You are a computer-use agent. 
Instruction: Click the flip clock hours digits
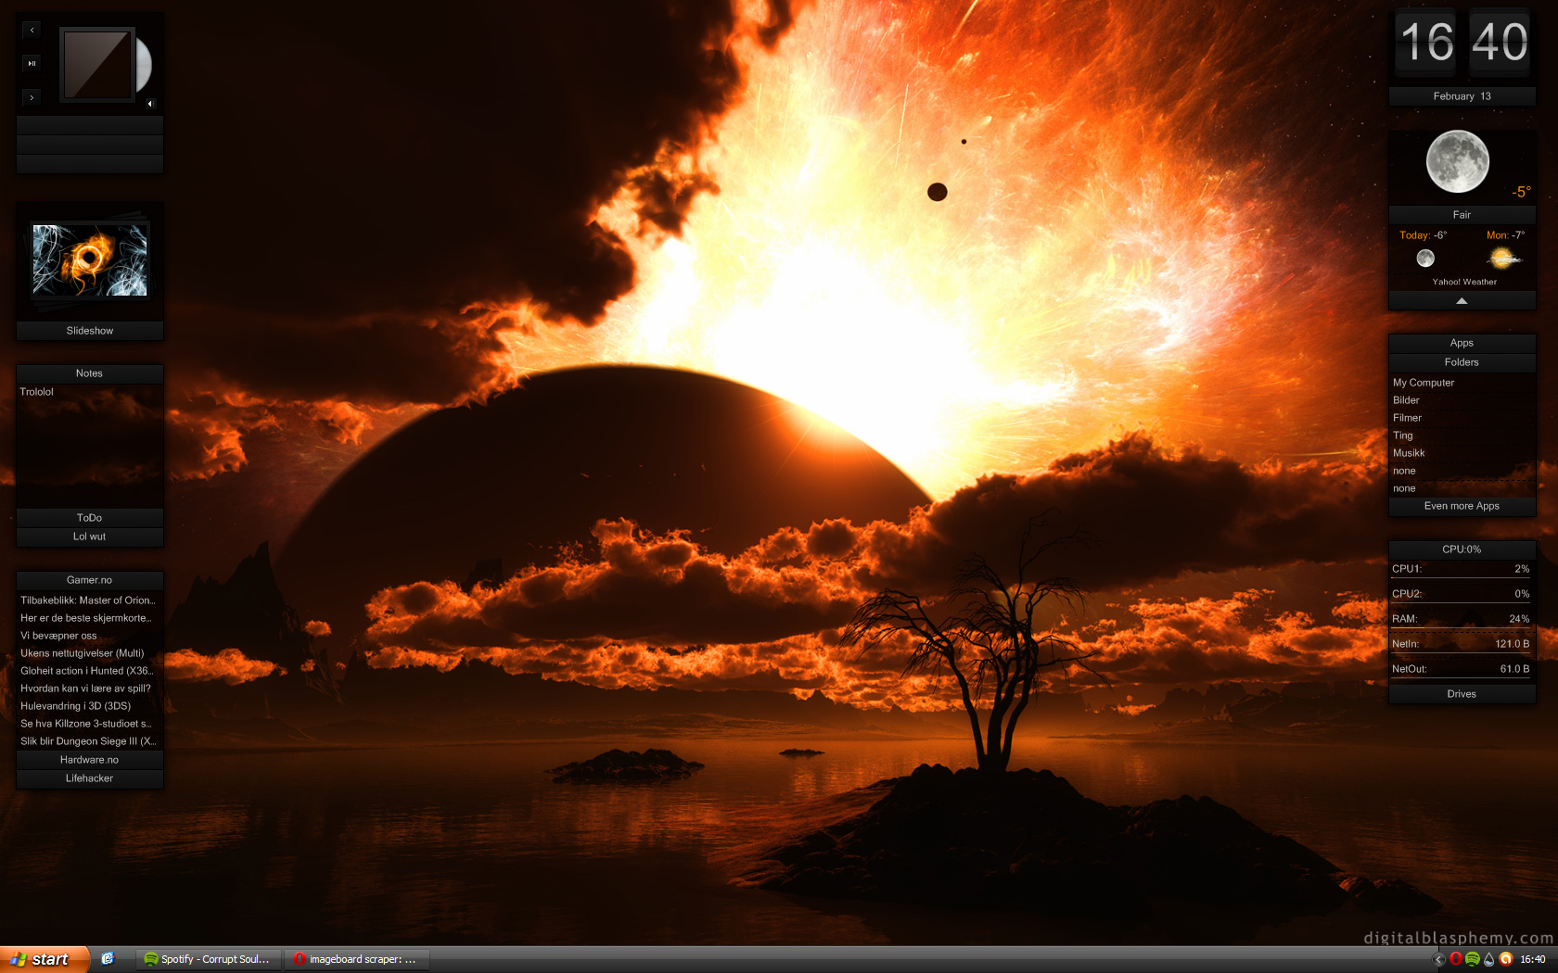coord(1427,43)
